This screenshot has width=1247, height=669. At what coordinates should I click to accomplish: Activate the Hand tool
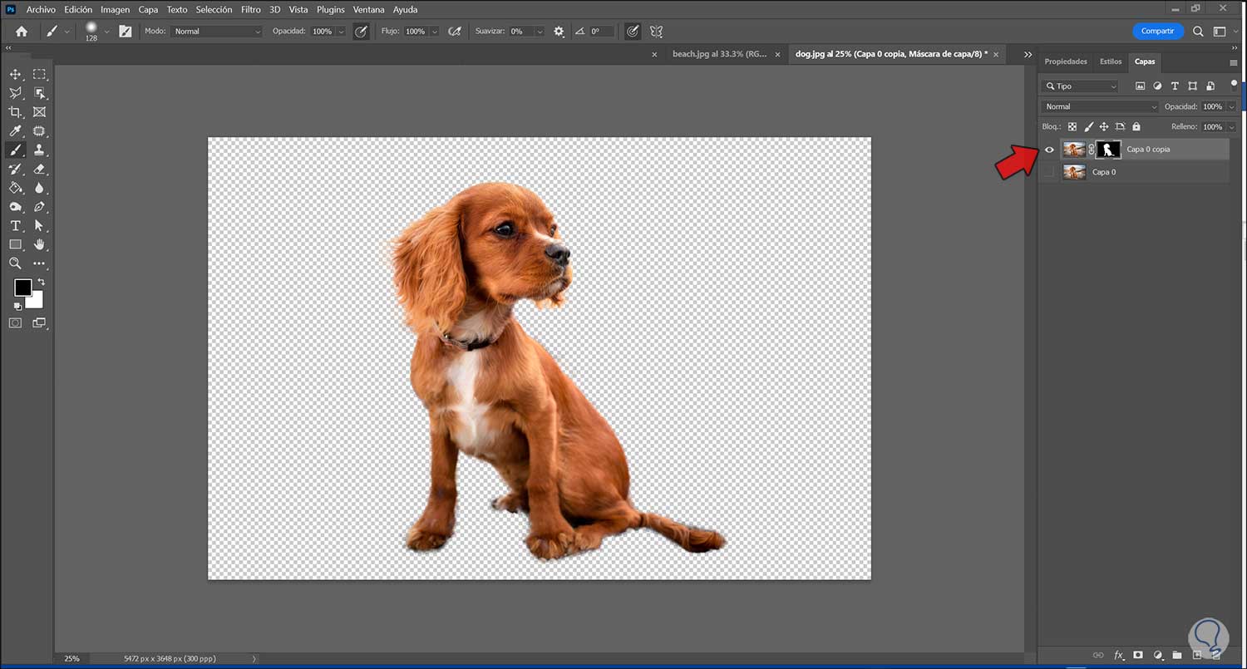coord(39,244)
